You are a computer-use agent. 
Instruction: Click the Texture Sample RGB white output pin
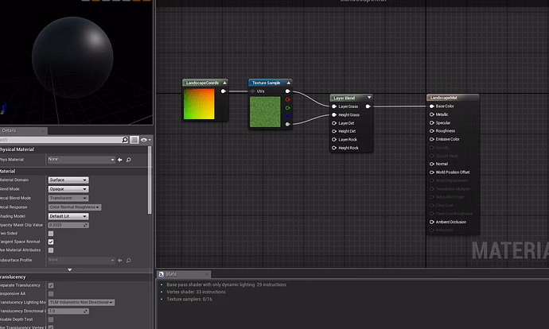coord(287,91)
